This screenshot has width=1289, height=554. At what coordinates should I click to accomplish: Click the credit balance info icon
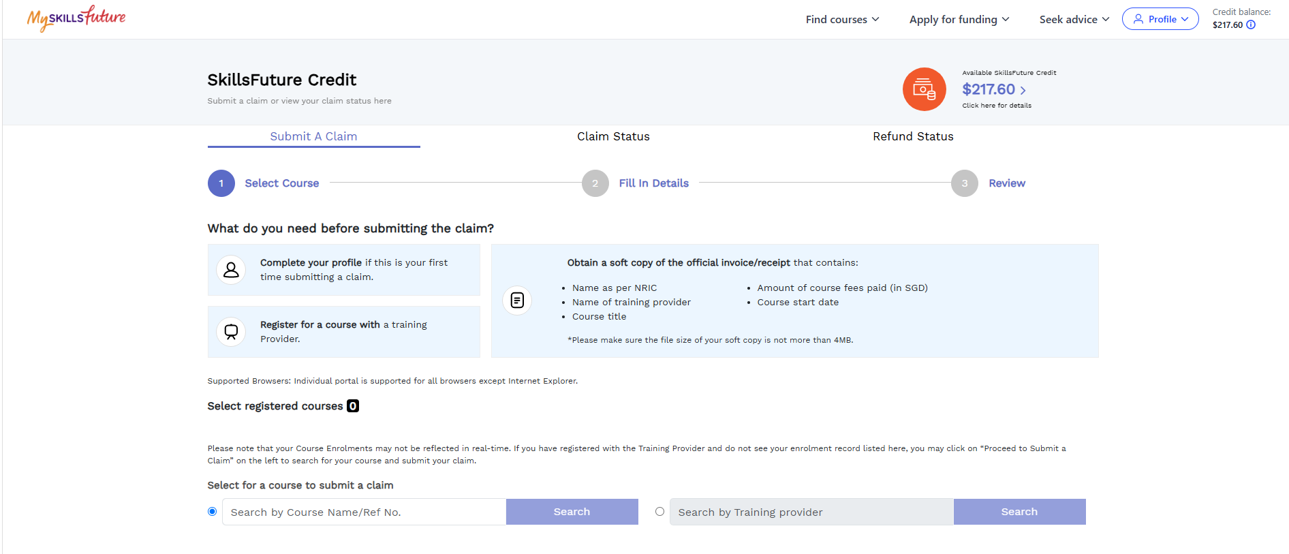(x=1251, y=25)
